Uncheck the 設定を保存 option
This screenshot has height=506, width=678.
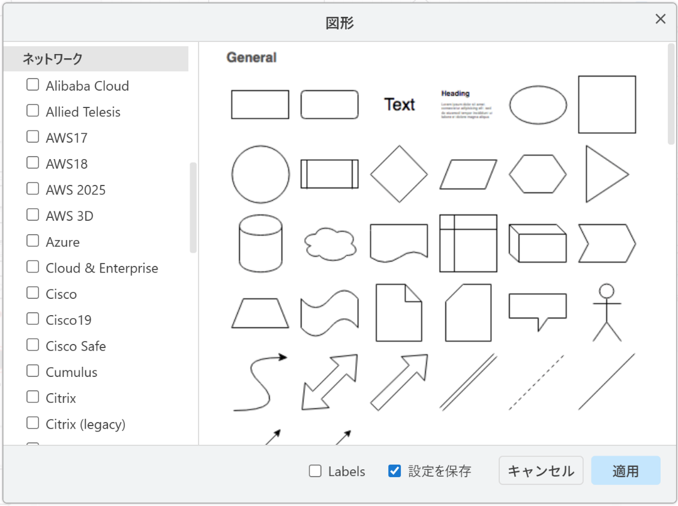394,471
